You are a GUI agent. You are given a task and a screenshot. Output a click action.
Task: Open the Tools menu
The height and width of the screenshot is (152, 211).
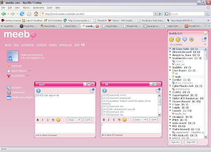point(49,8)
